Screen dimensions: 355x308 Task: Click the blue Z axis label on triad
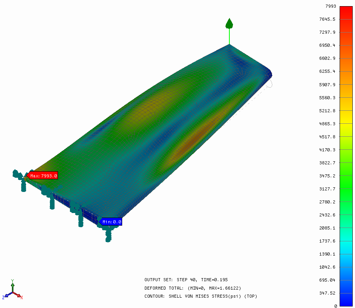3,298
